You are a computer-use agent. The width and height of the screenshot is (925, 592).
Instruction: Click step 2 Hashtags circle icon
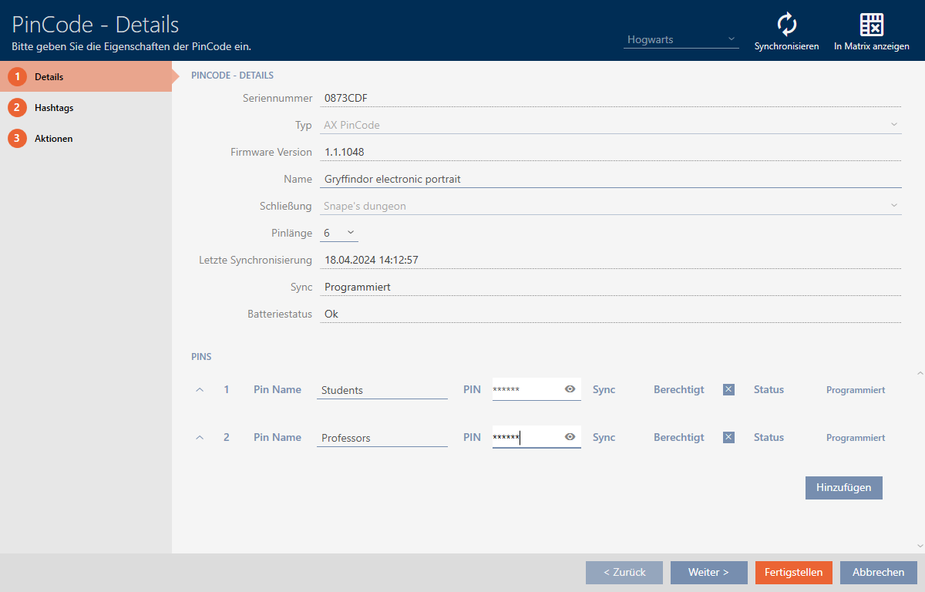tap(17, 108)
